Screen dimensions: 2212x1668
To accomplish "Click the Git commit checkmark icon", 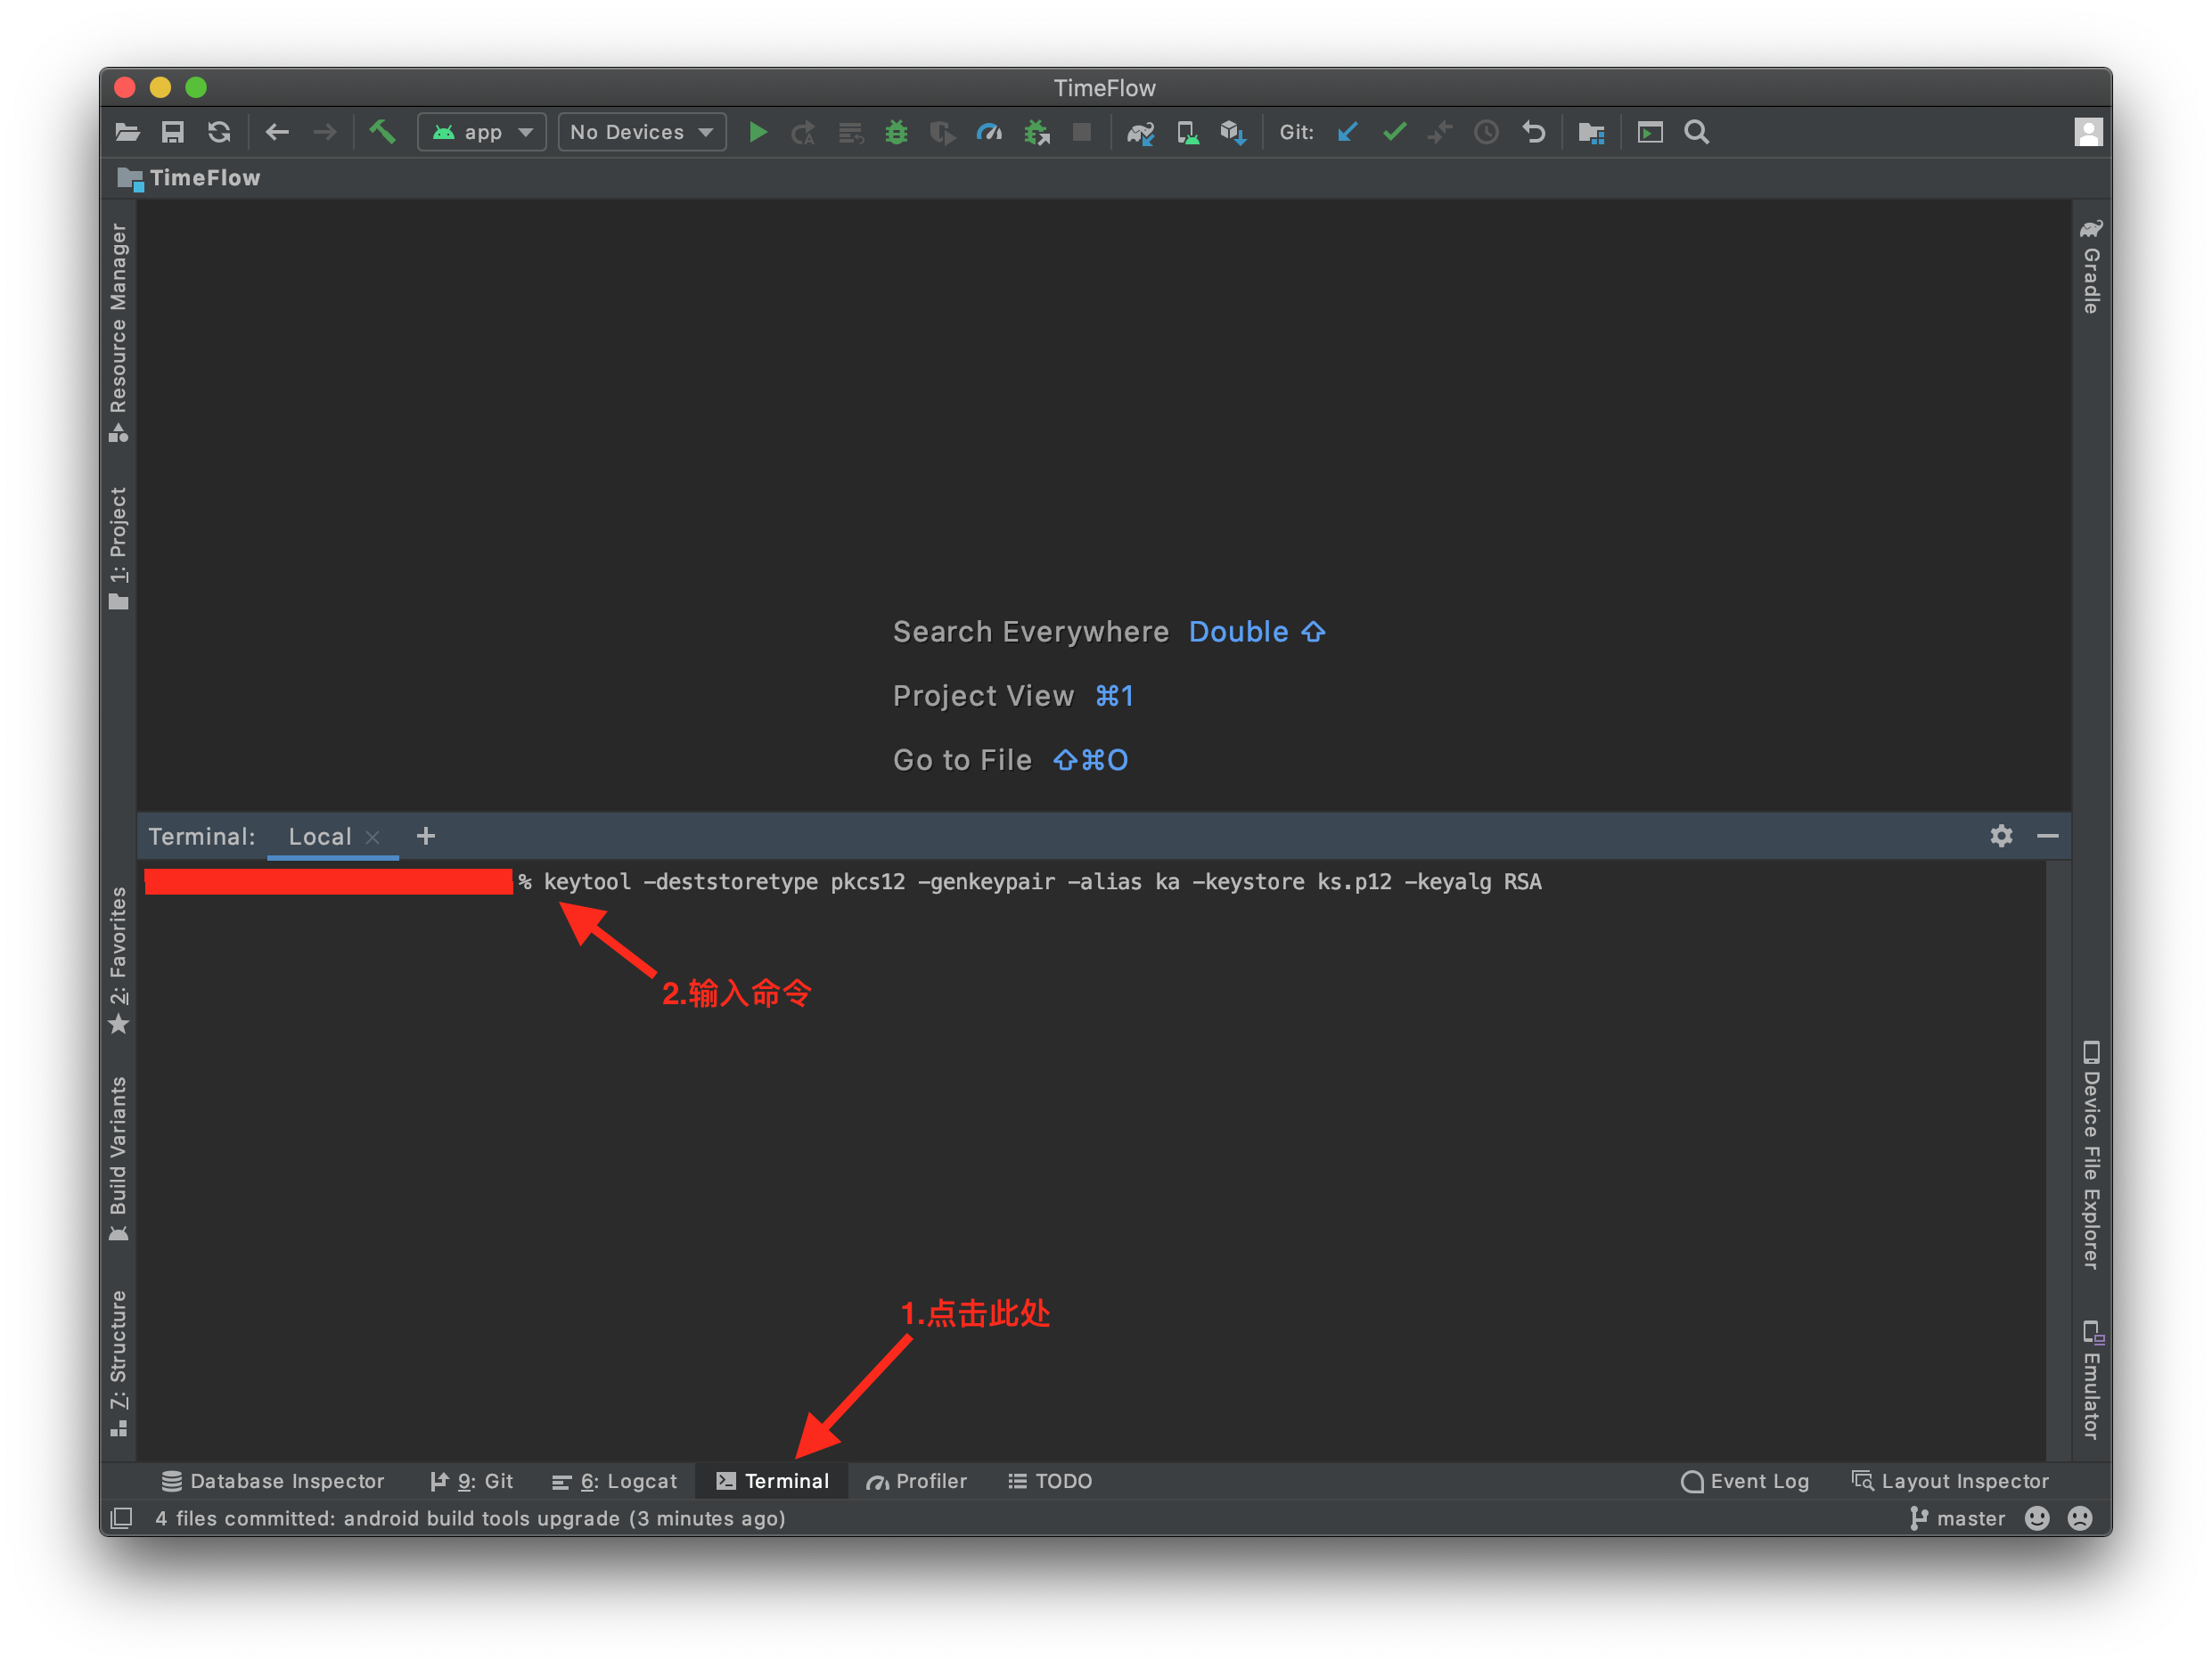I will 1394,132.
